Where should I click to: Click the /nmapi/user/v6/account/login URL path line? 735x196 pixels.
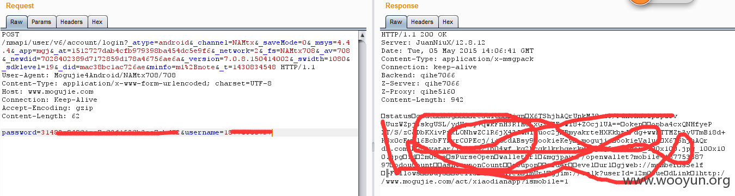coord(175,42)
